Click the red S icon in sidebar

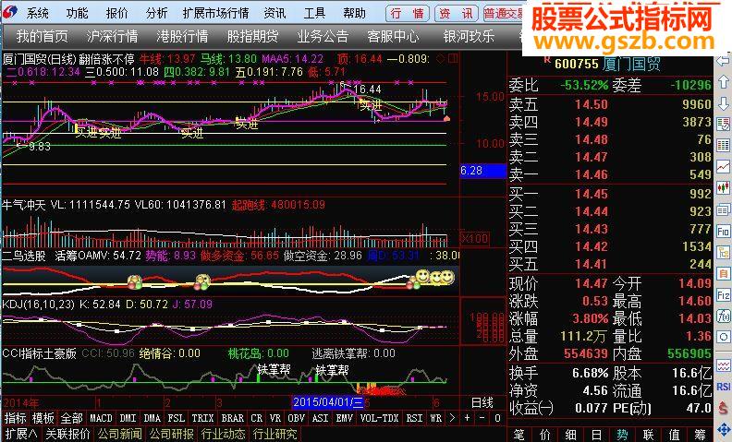pyautogui.click(x=723, y=408)
